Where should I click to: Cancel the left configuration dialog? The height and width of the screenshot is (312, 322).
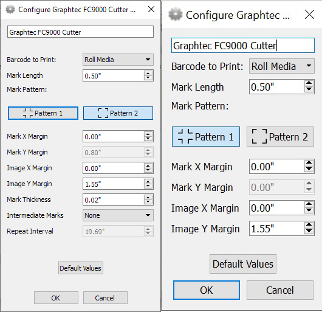(x=105, y=297)
